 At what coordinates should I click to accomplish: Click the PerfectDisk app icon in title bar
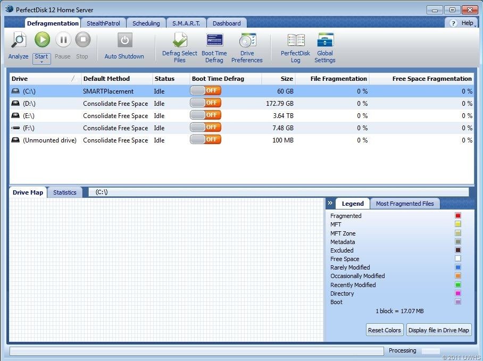point(10,9)
